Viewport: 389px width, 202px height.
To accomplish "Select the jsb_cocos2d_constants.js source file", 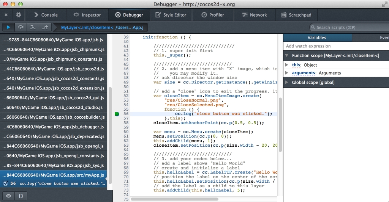I will (53, 78).
